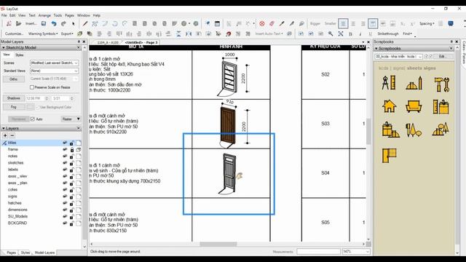Image resolution: width=466 pixels, height=262 pixels.
Task: Click the Strikethrough button
Action: pos(388,34)
